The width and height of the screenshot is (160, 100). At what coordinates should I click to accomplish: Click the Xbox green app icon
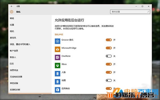click(x=58, y=65)
